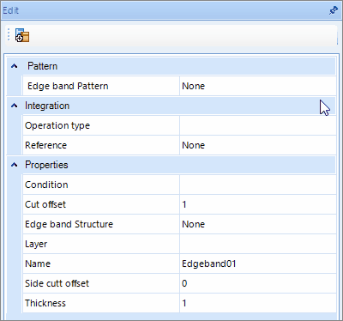This screenshot has width=343, height=321.
Task: Open the Reference value None
Action: (x=257, y=145)
